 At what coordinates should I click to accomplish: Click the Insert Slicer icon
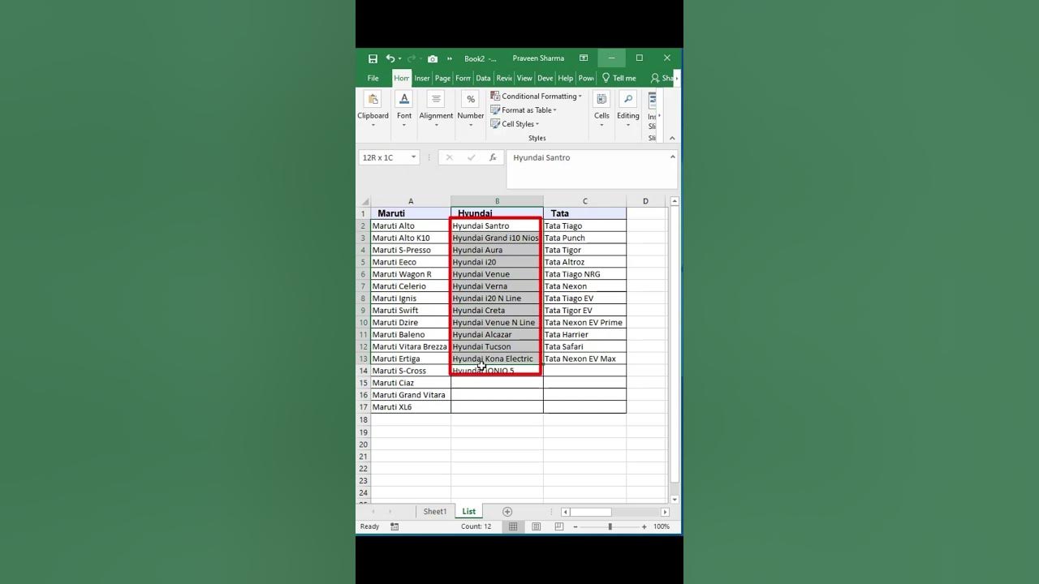tap(653, 100)
